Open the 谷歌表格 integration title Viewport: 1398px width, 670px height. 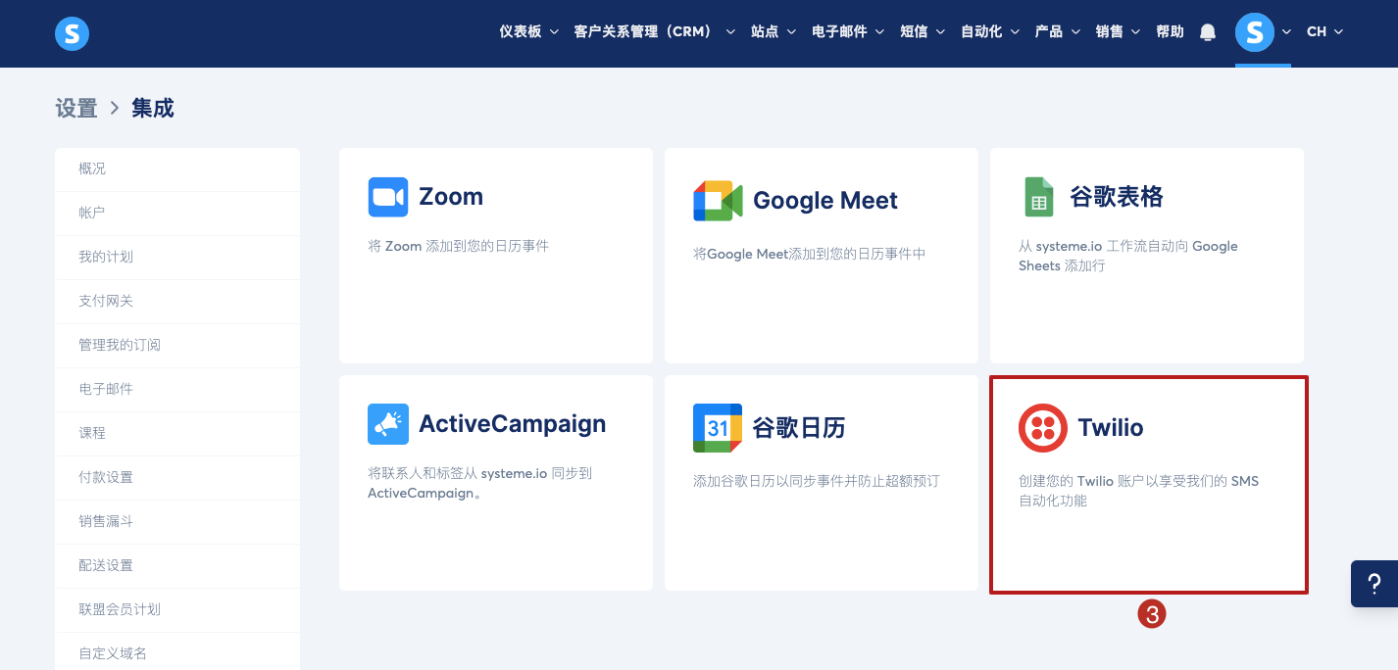(1117, 197)
